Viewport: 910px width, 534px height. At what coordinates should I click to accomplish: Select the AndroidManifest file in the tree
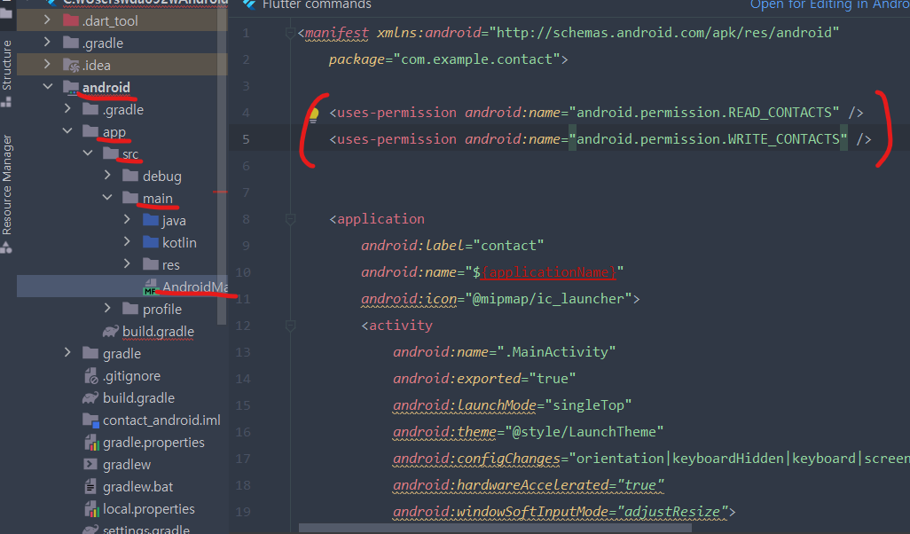point(122,287)
